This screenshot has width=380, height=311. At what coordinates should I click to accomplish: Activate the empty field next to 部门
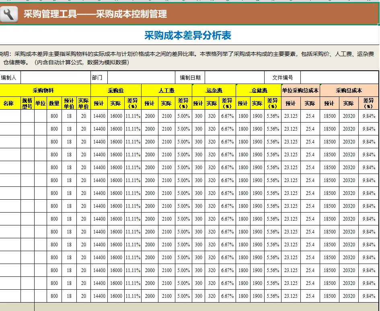(x=141, y=78)
